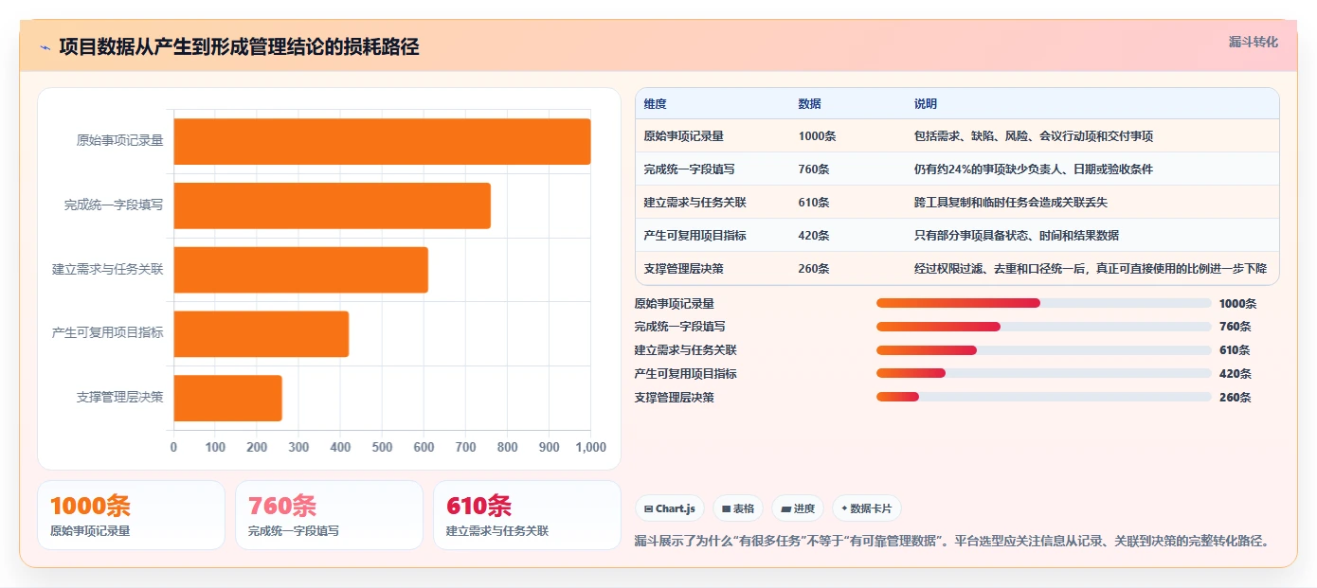The width and height of the screenshot is (1317, 588).
Task: Click the 610条 data card
Action: (527, 515)
